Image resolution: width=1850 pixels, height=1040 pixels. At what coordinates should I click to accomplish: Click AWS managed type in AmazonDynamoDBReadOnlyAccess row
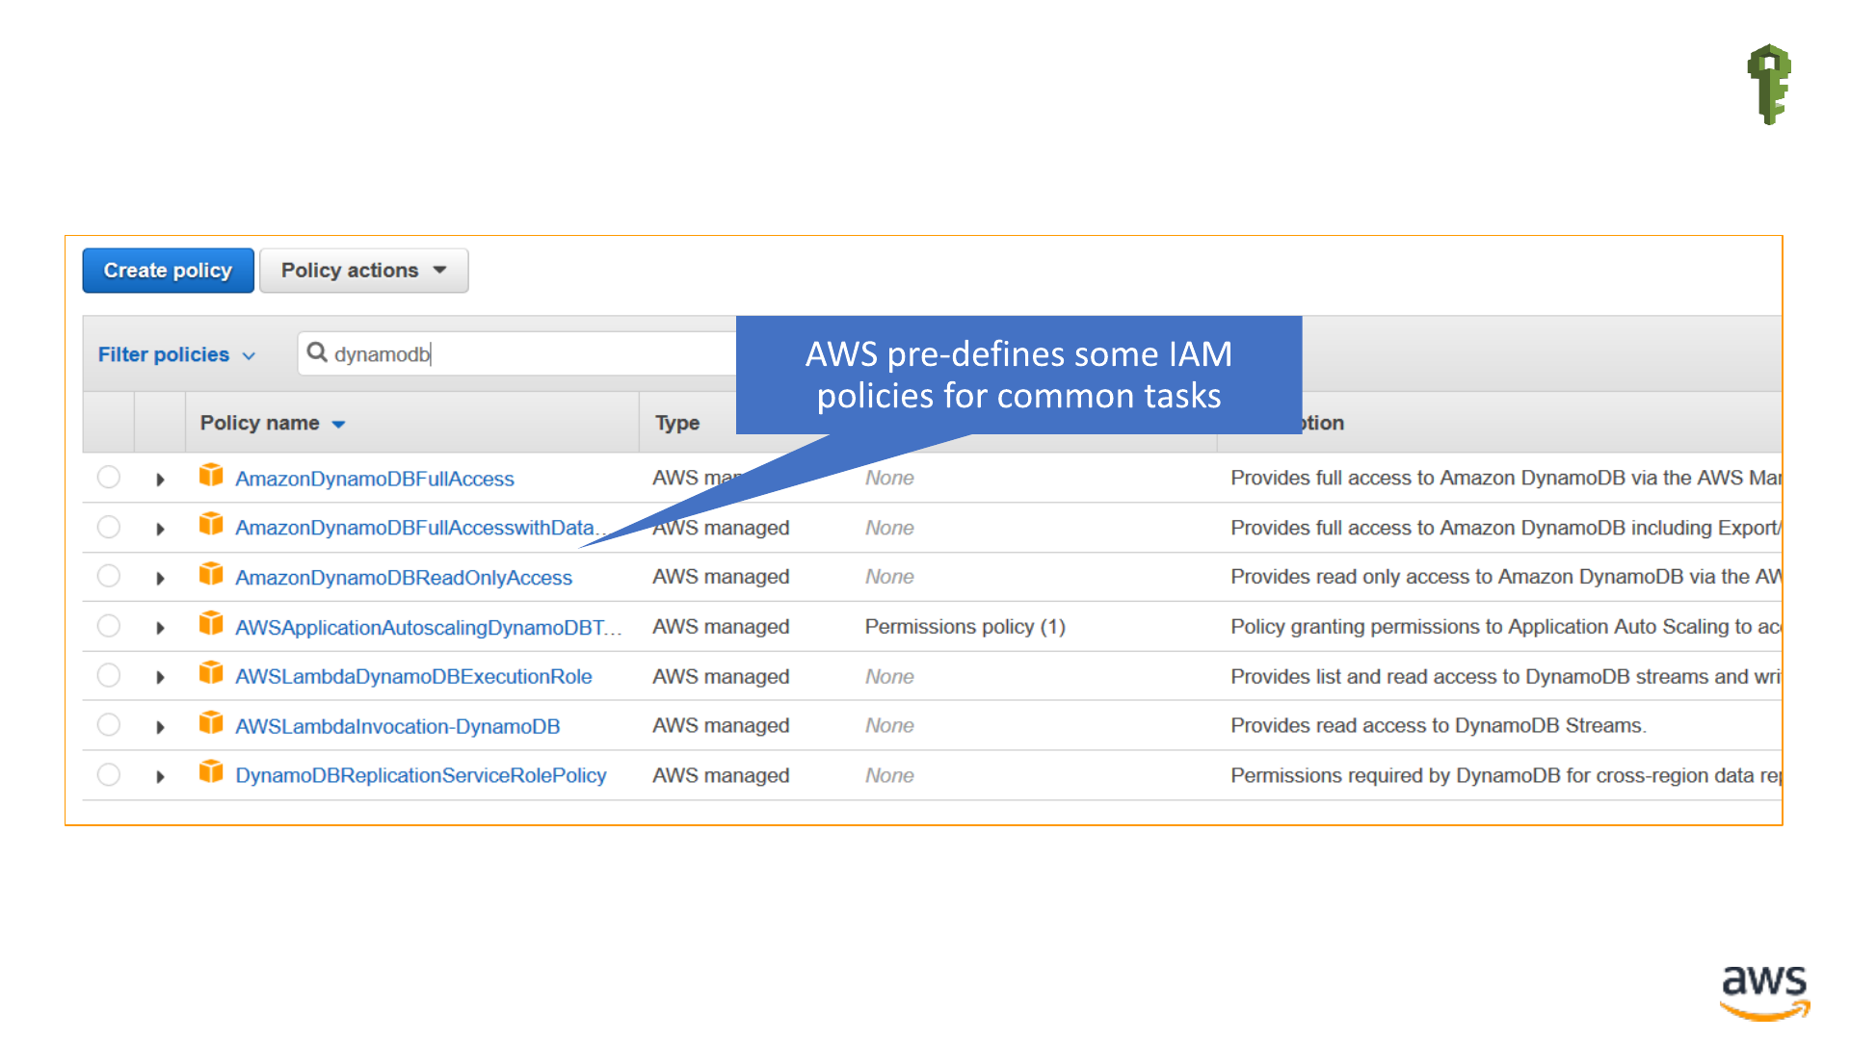[721, 577]
